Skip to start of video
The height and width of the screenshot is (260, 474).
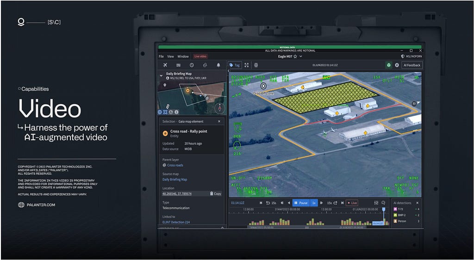coord(261,203)
